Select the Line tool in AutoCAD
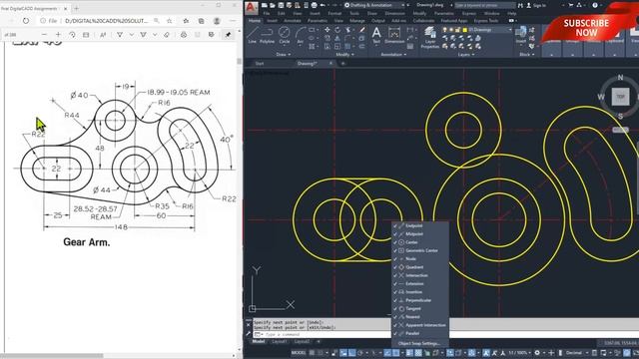The height and width of the screenshot is (359, 639). point(253,35)
